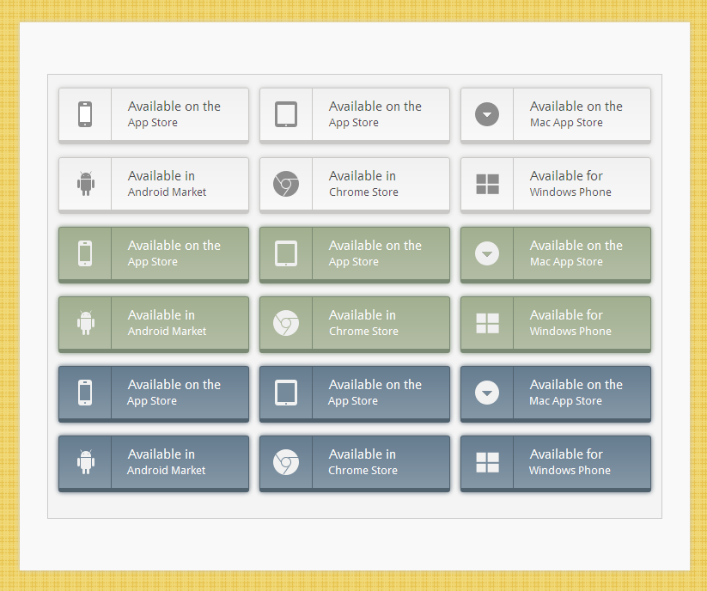Click the blue 'Mac App Store' button text

click(565, 401)
